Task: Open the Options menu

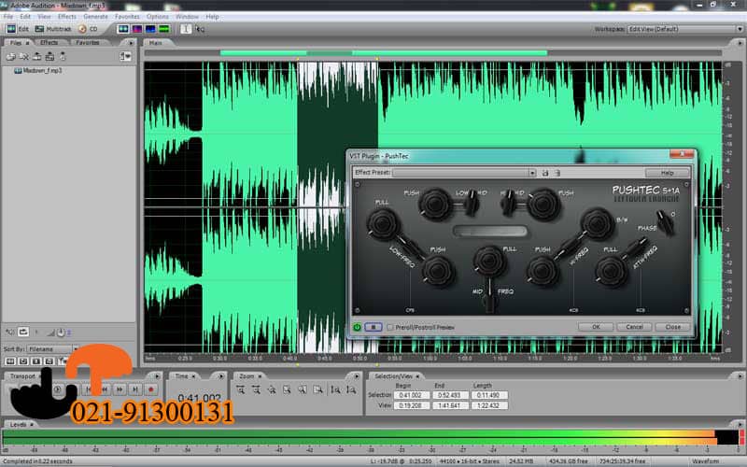Action: pos(157,17)
